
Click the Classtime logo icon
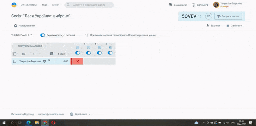tap(14, 5)
